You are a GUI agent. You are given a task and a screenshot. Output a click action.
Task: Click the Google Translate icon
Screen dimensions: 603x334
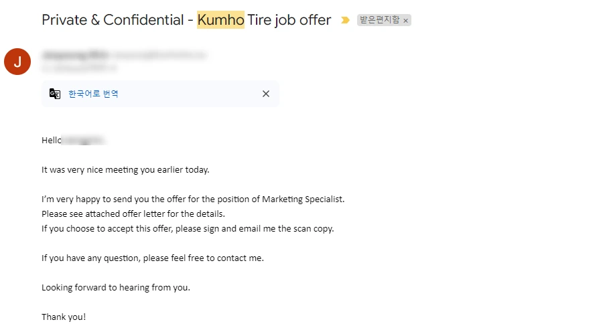click(55, 94)
